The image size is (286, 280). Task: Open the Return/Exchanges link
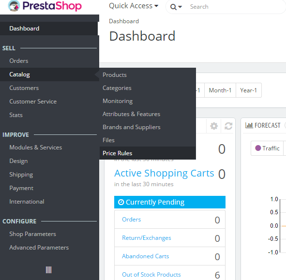tap(147, 238)
